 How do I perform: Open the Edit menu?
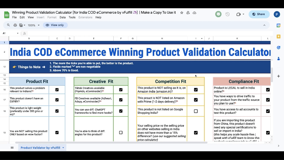tap(22, 17)
